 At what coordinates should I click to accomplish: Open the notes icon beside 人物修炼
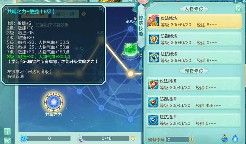click(238, 8)
